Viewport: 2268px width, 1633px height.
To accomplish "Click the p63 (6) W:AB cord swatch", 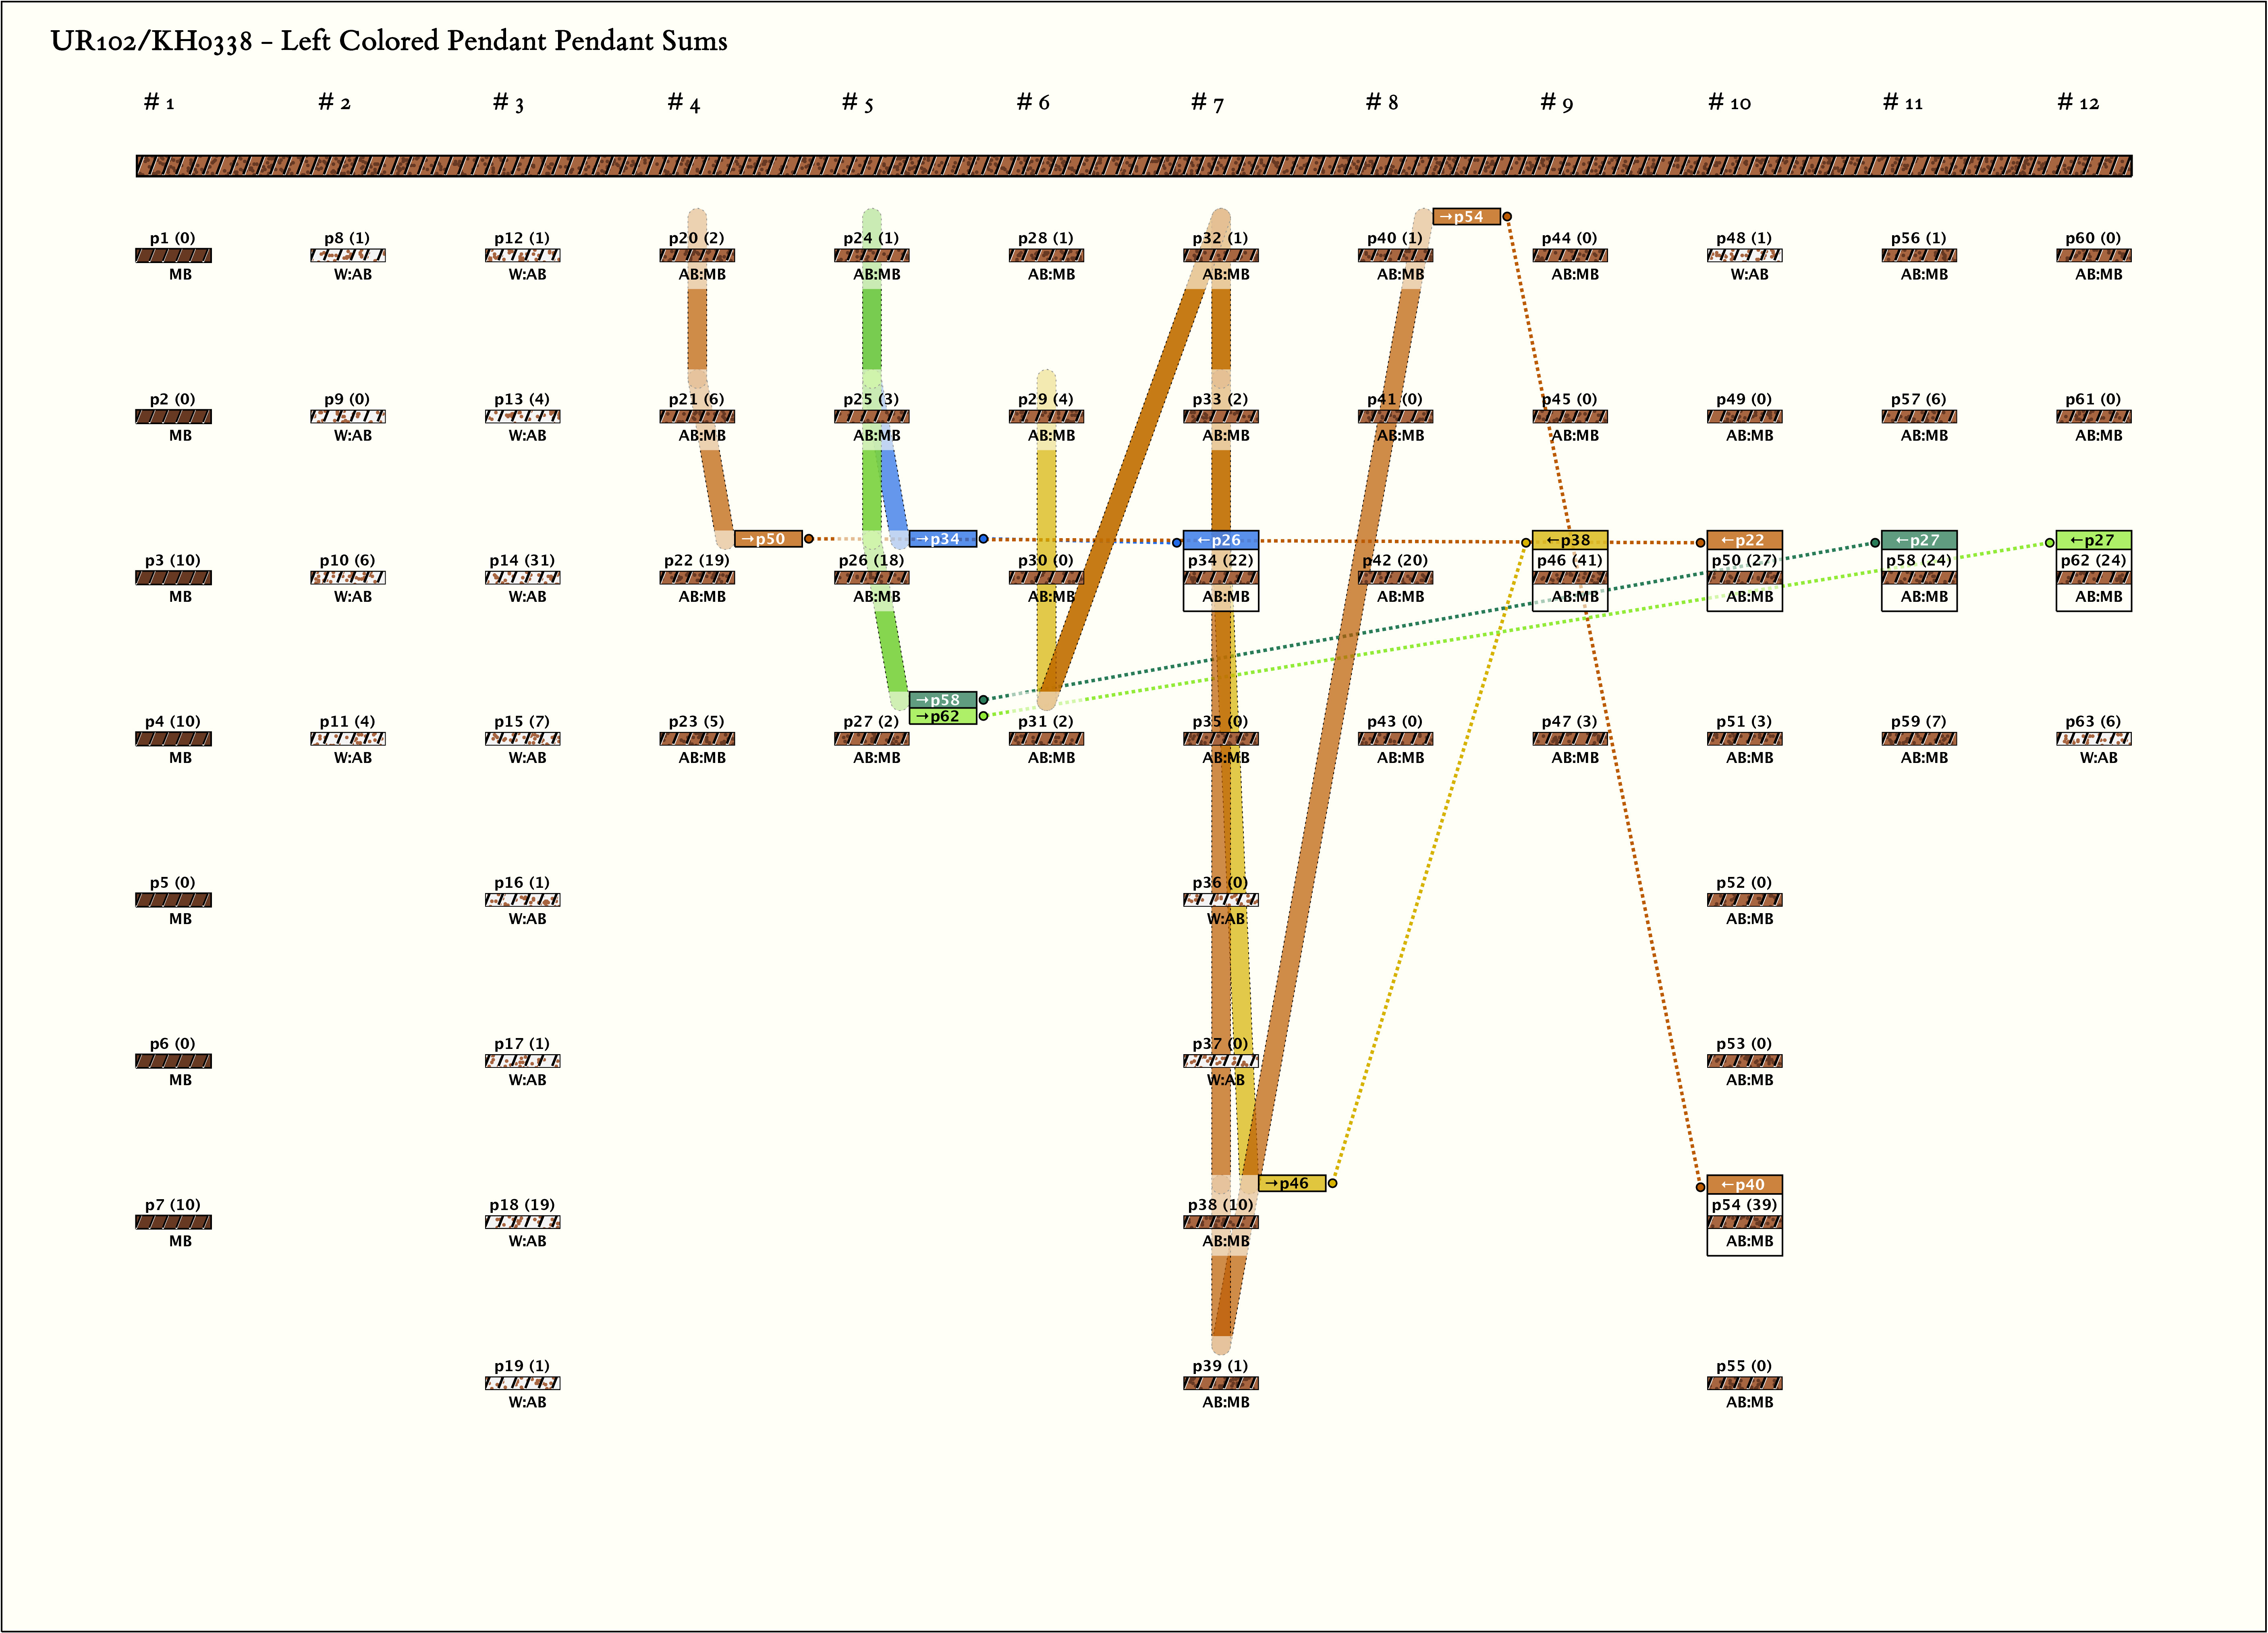I will click(x=2093, y=739).
